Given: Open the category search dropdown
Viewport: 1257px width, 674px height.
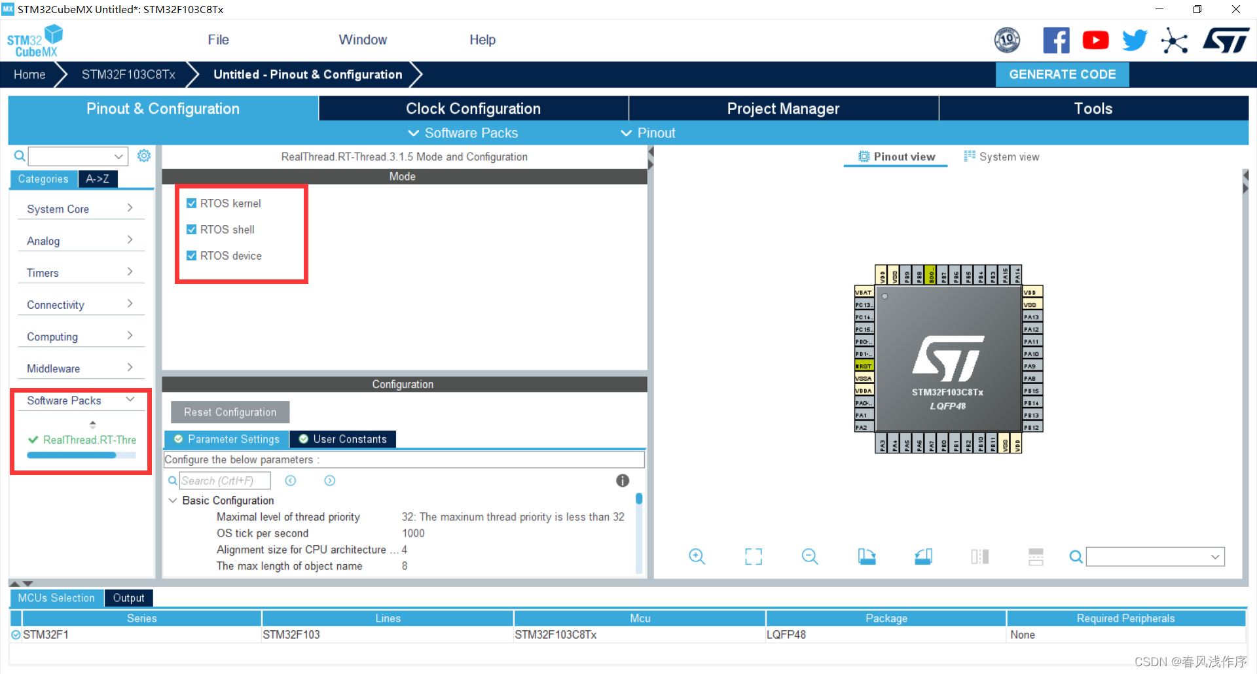Looking at the screenshot, I should [x=118, y=156].
